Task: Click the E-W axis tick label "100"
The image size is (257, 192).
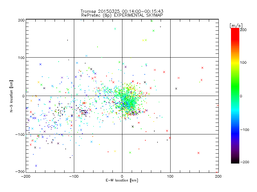Action: (170, 176)
